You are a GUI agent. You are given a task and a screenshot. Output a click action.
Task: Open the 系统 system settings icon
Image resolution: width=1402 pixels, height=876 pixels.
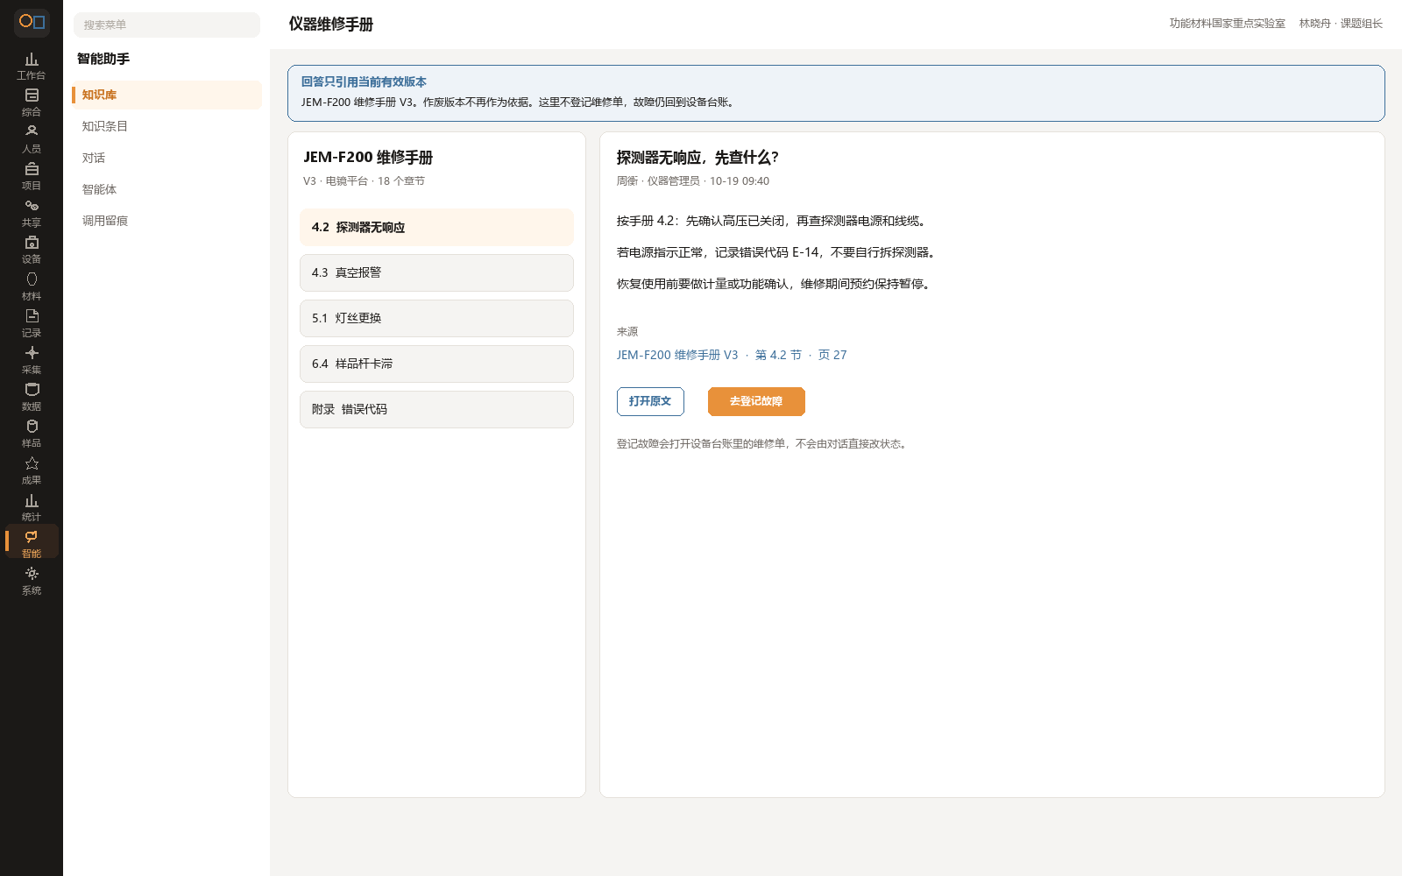(32, 581)
